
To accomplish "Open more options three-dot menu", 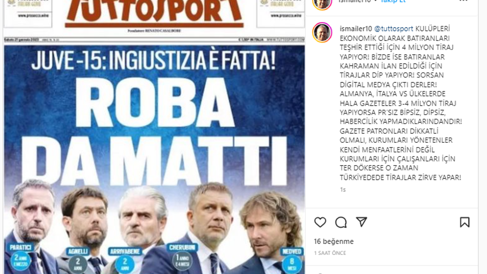I will click(463, 1).
